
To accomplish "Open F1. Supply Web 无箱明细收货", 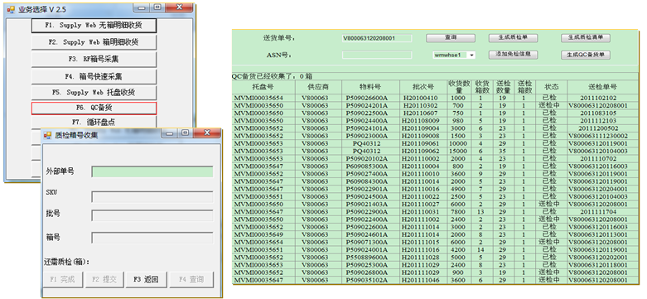I will (x=94, y=25).
